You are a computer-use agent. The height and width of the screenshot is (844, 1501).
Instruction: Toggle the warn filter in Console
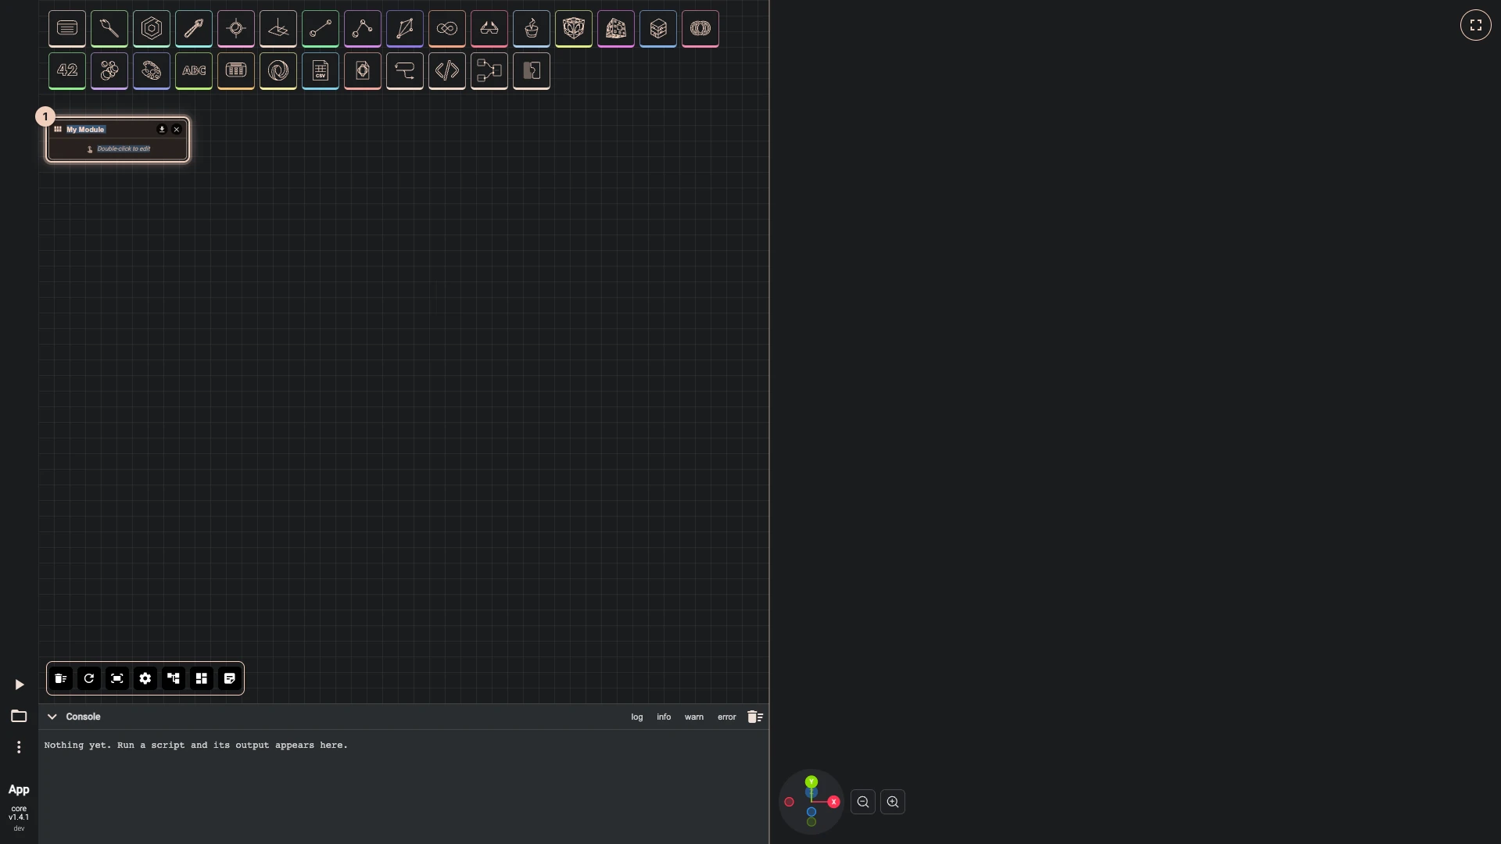click(694, 717)
